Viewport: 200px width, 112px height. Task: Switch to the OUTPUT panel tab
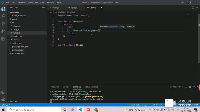[x=66, y=87]
